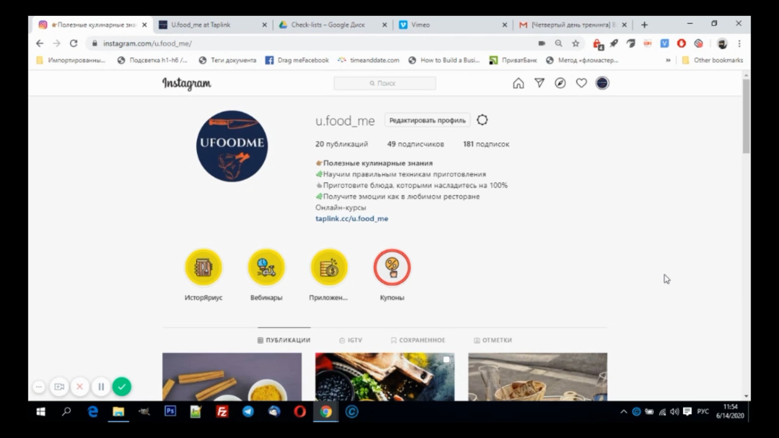Open the taplink.cc/u.food_me link

click(352, 219)
